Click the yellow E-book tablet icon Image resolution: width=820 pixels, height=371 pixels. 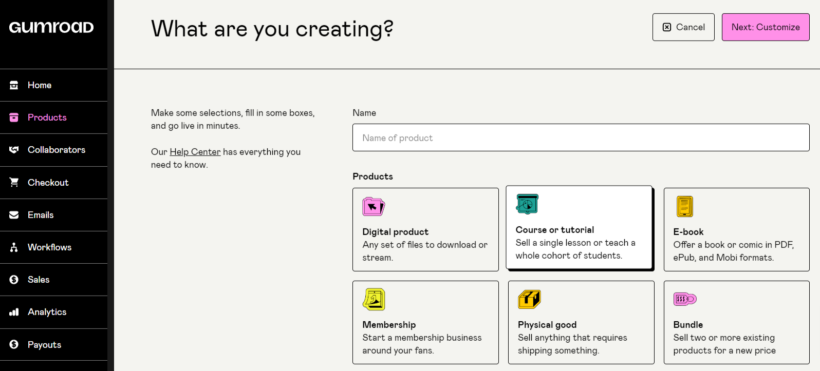[685, 207]
